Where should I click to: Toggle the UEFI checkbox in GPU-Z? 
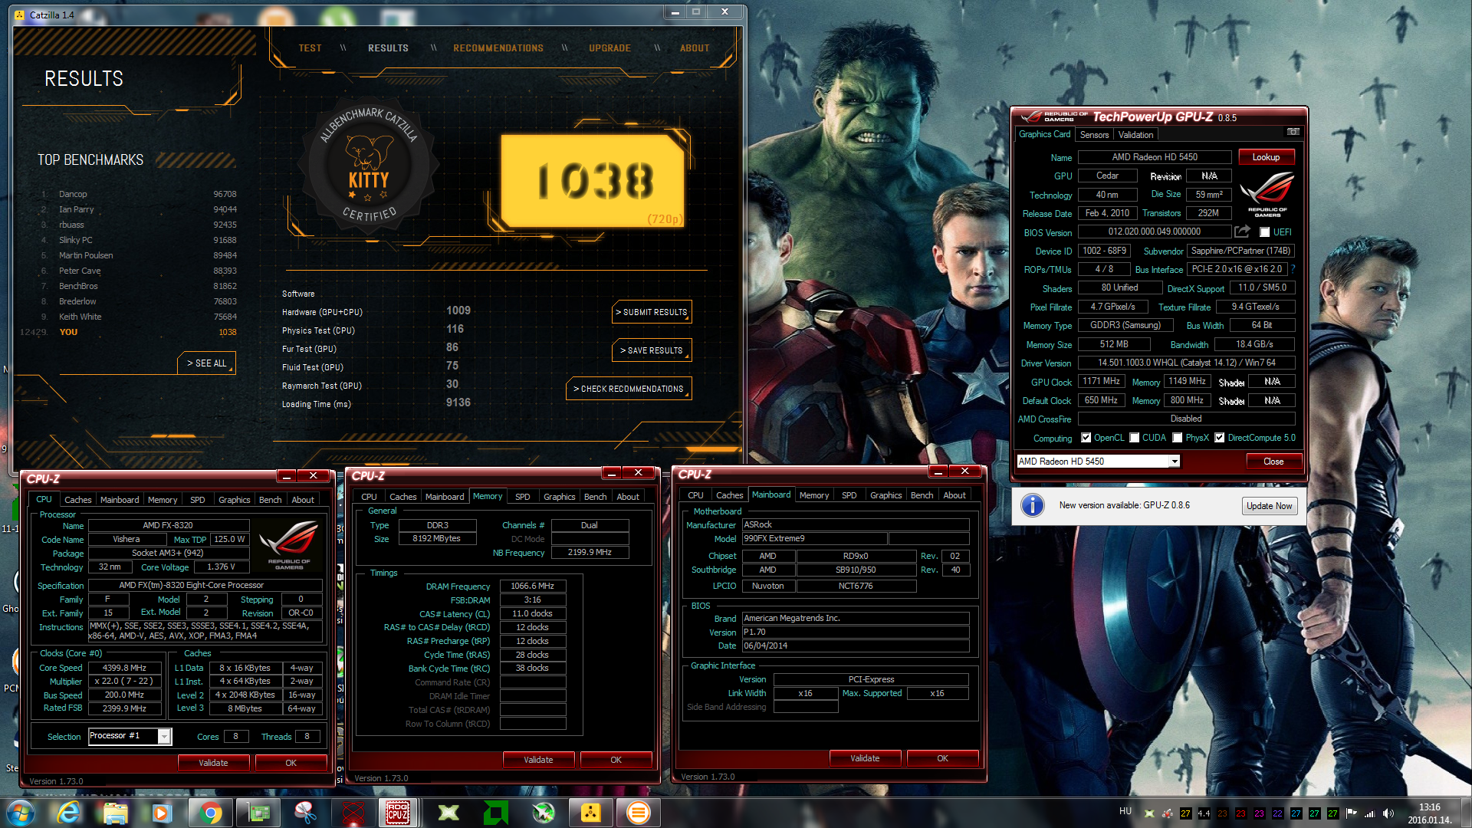(x=1264, y=232)
